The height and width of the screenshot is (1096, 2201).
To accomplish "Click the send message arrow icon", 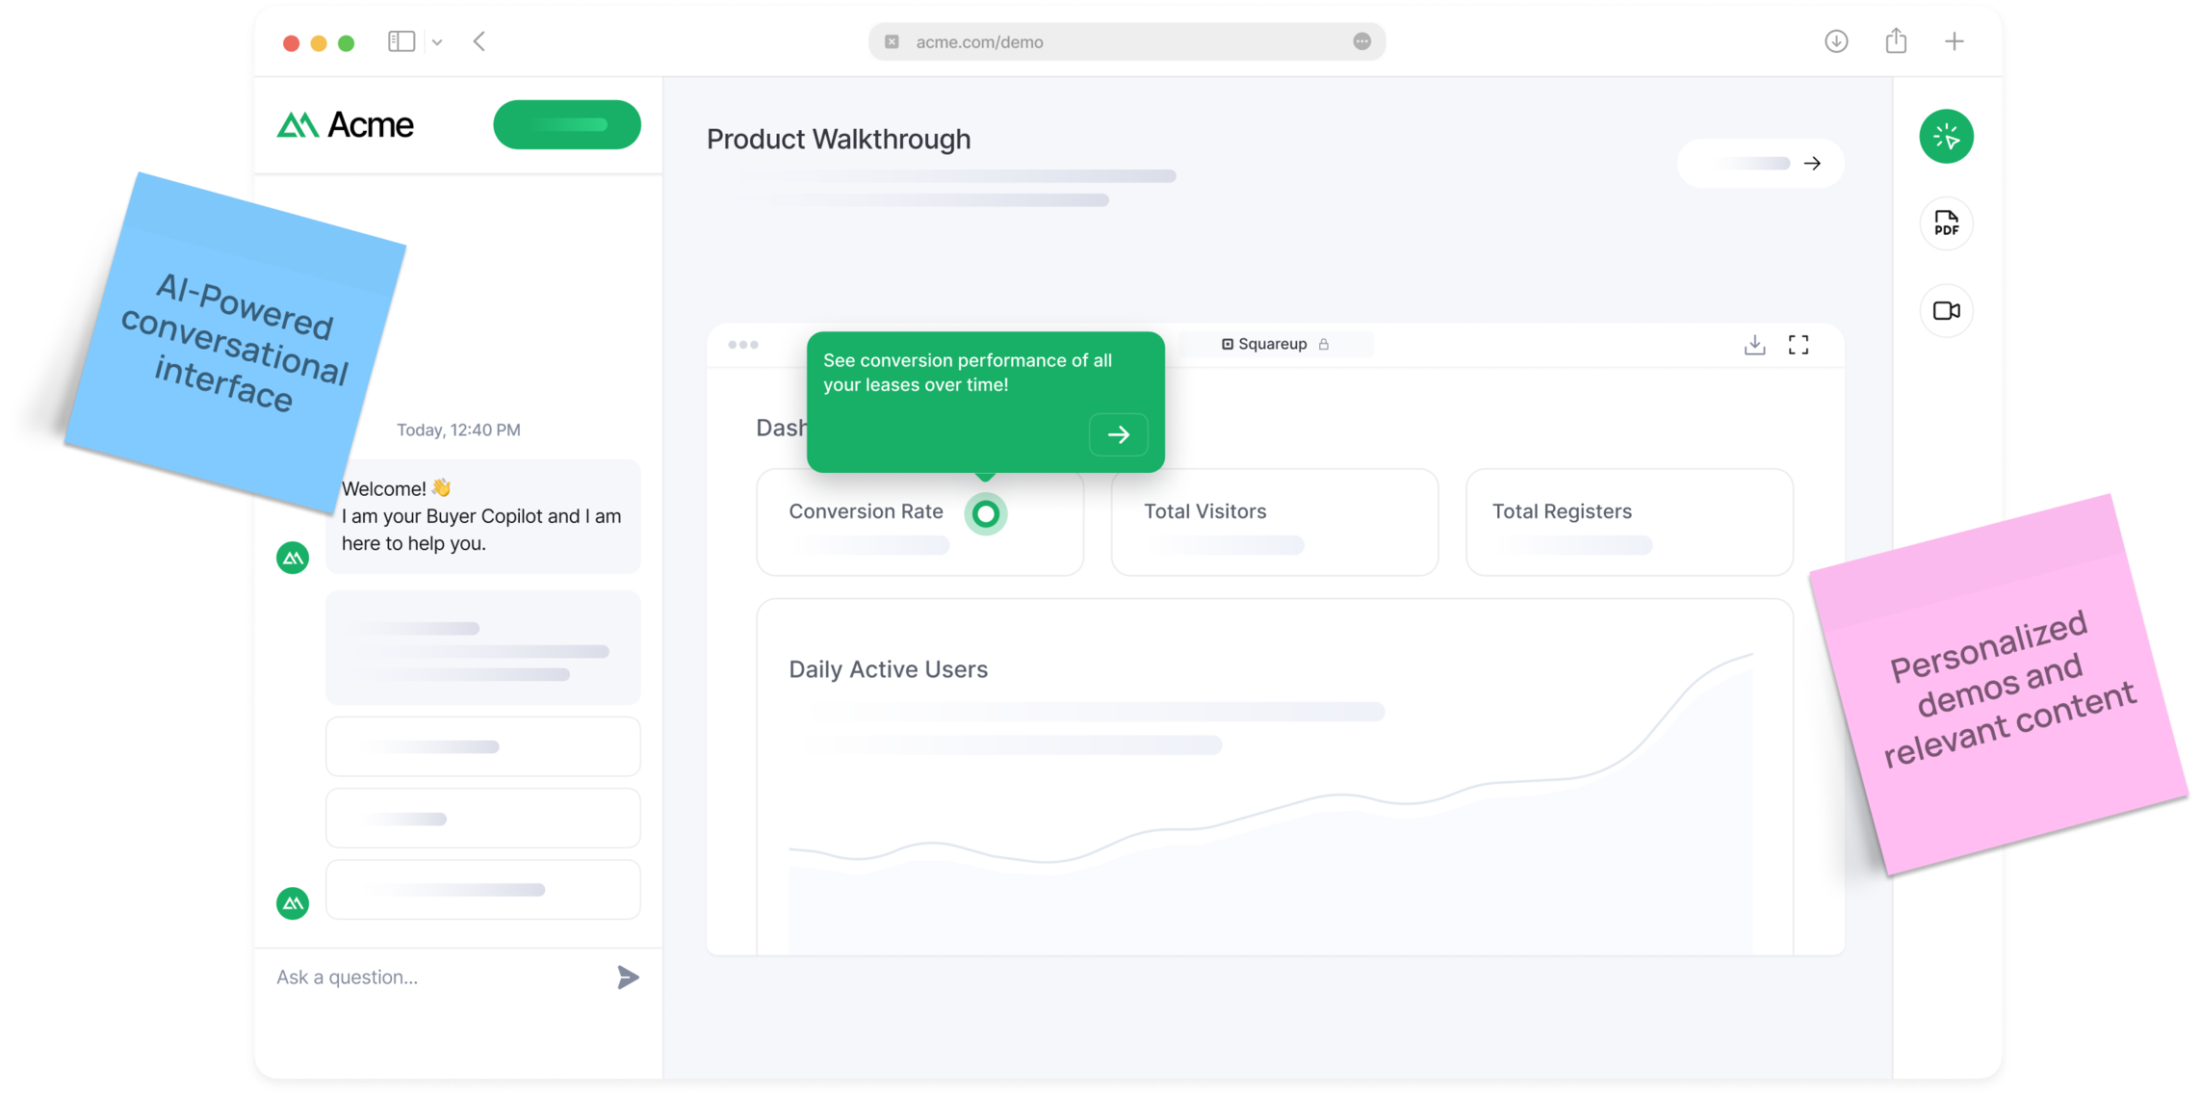I will click(628, 978).
